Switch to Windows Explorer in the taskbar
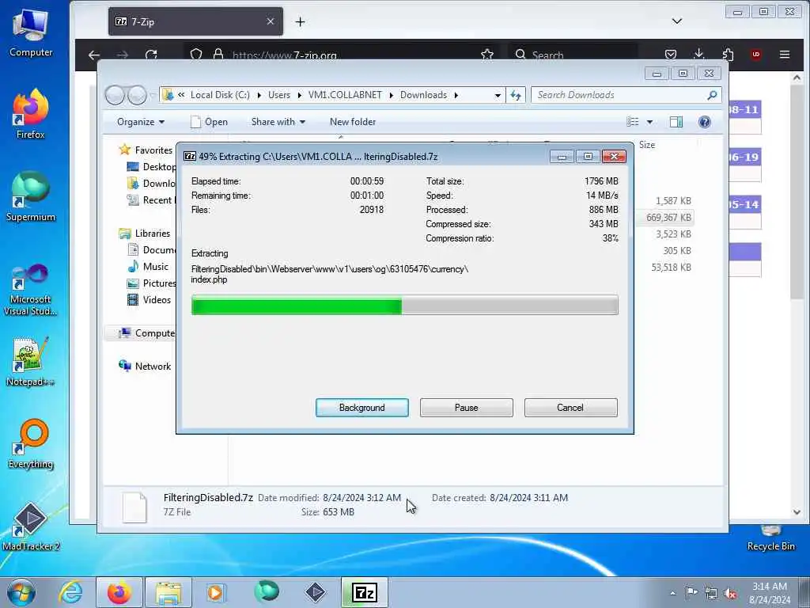810x608 pixels. 168,592
